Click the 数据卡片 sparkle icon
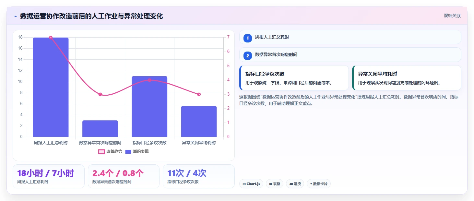This screenshot has height=201, width=474. 311,184
